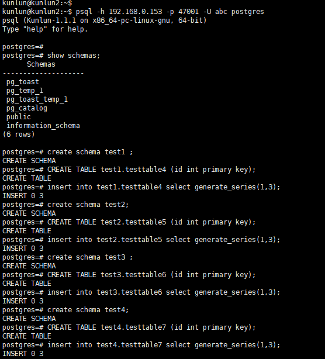
Task: Click the '(6 rows)' result text
Action: tap(19, 134)
